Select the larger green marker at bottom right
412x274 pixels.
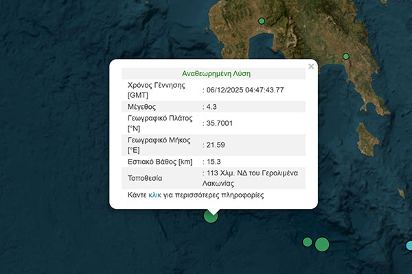(x=322, y=244)
